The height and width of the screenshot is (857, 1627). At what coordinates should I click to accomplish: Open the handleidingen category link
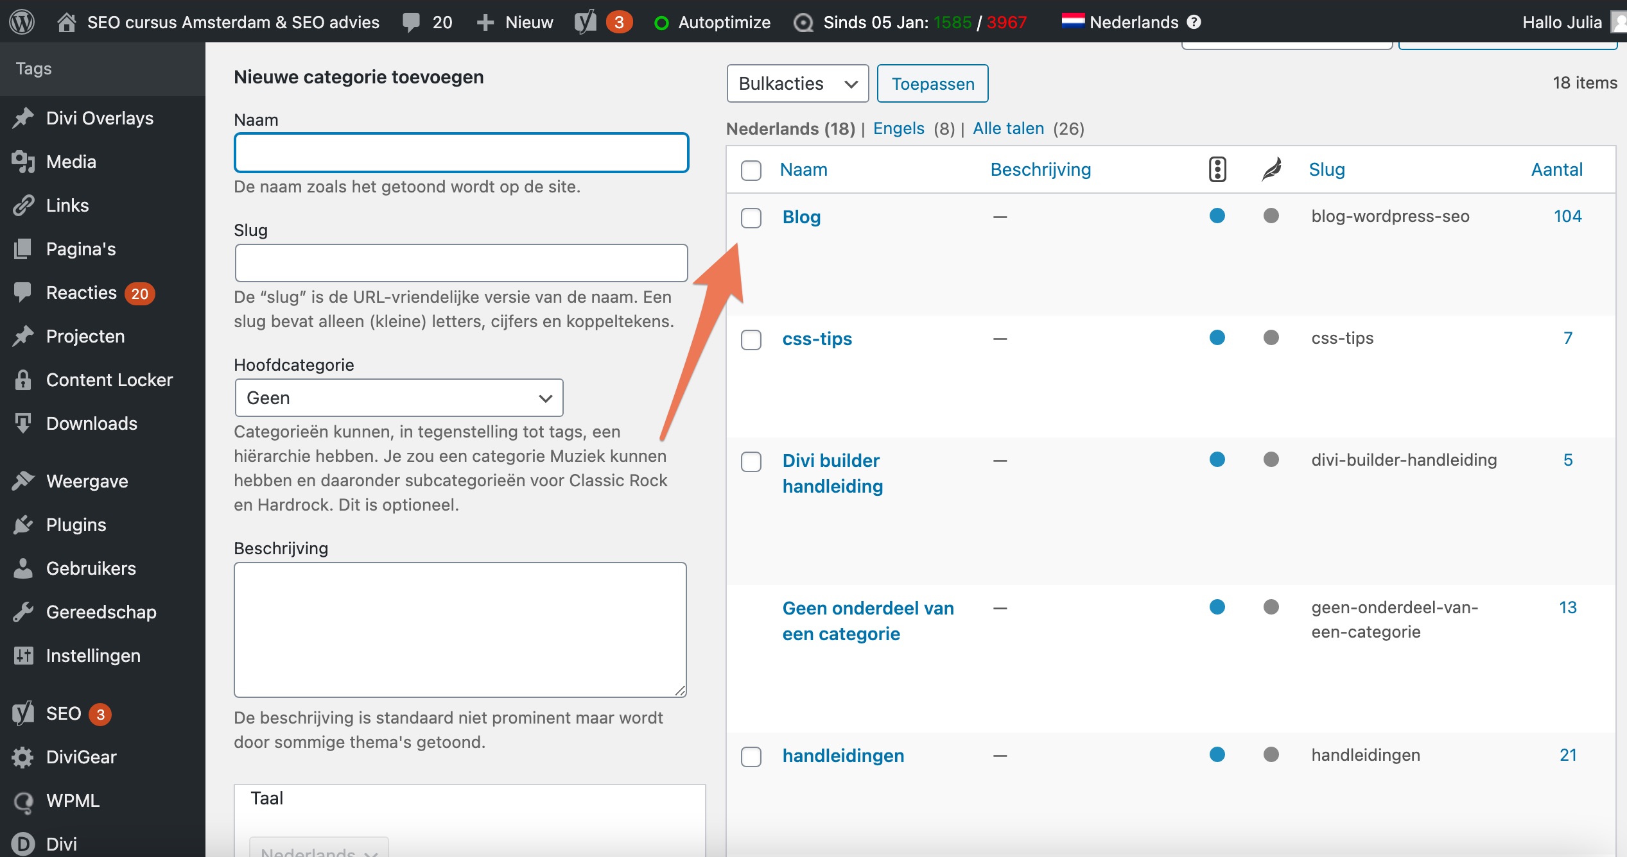(x=843, y=756)
